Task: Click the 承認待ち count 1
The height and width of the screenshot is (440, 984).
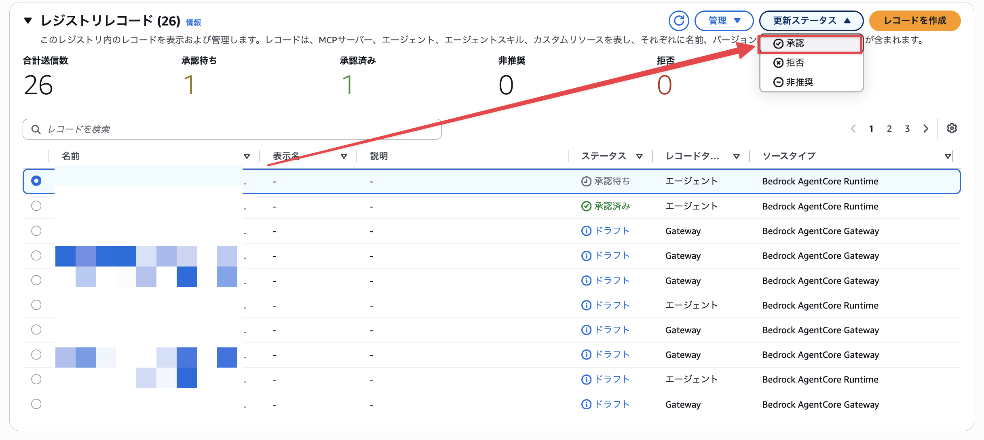Action: pos(189,85)
